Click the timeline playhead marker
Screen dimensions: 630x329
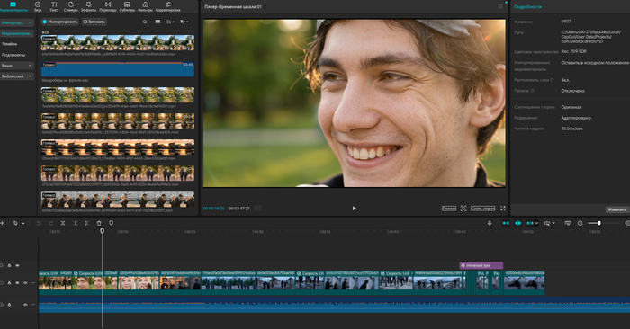click(102, 231)
